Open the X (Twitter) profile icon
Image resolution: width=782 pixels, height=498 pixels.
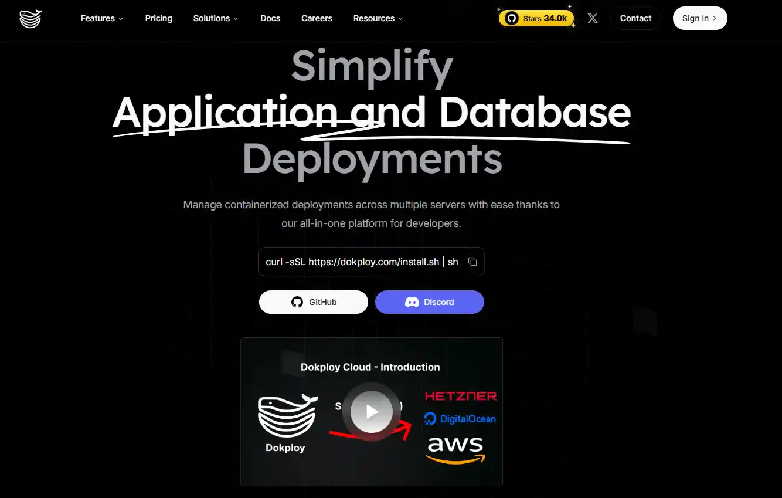click(593, 18)
